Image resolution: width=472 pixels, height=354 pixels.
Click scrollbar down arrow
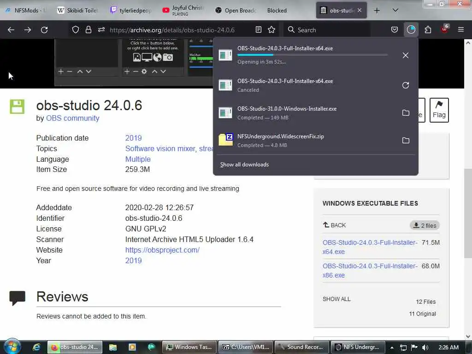coord(468,336)
